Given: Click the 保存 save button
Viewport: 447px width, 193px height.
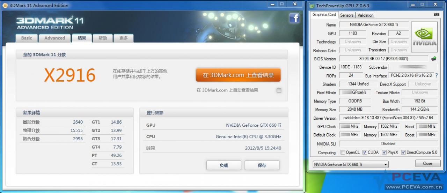Looking at the screenshot, I should pyautogui.click(x=262, y=165).
